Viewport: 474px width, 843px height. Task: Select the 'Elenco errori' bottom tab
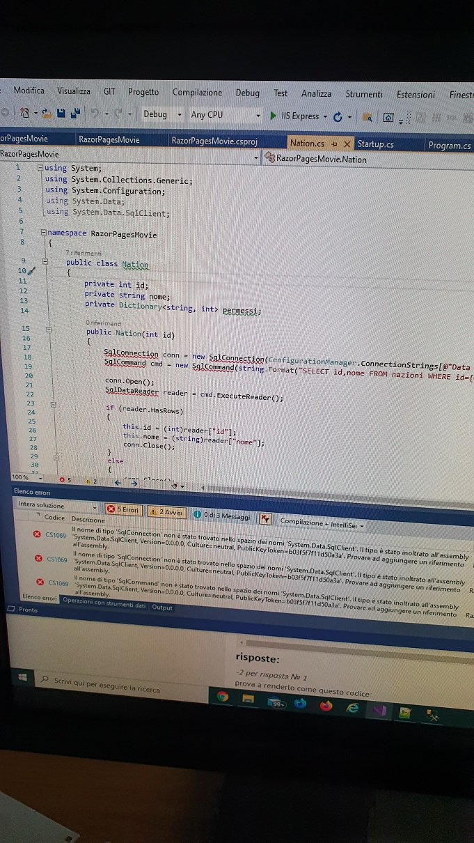tap(40, 597)
